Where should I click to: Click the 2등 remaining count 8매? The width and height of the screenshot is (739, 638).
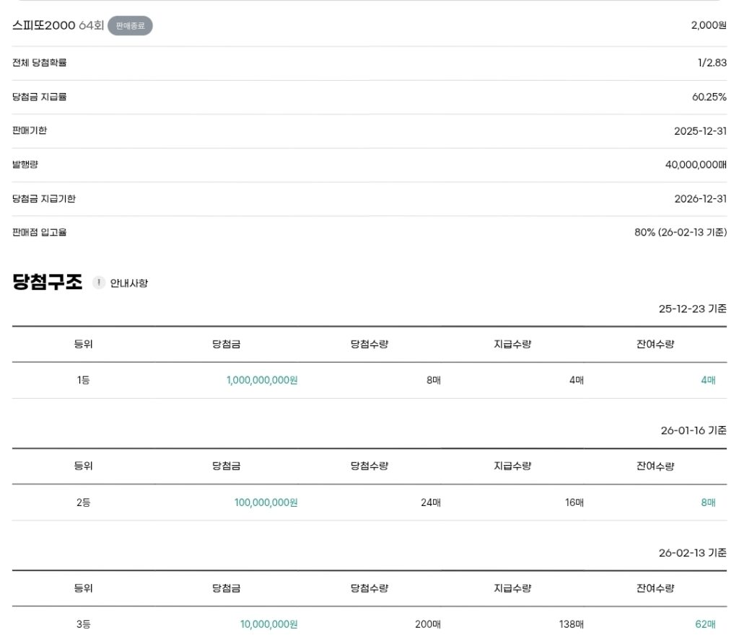708,502
